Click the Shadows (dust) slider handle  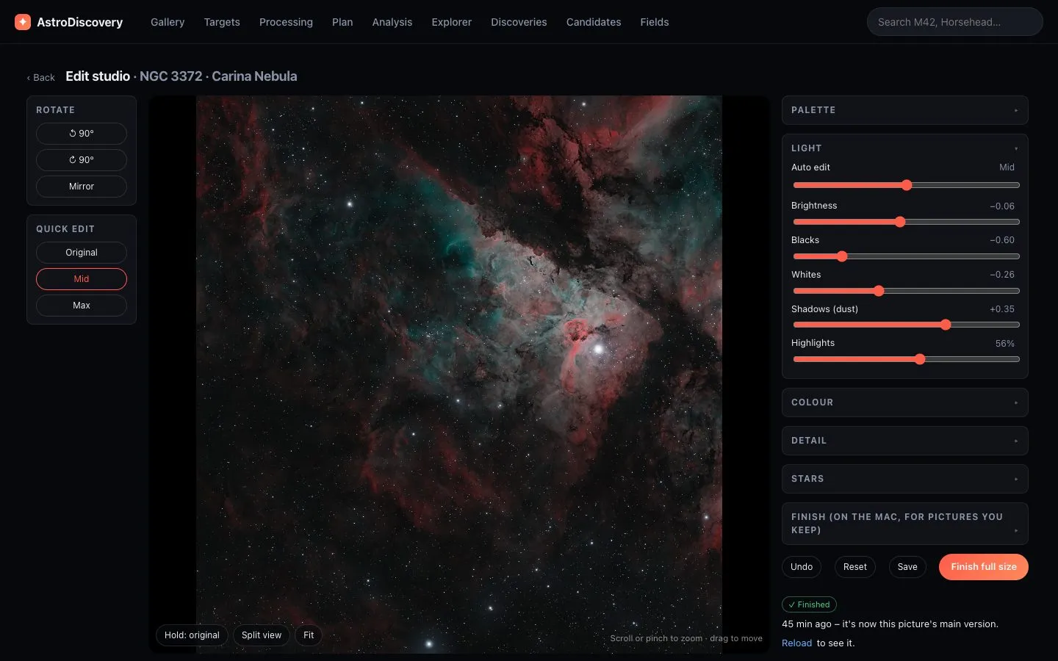(x=946, y=325)
